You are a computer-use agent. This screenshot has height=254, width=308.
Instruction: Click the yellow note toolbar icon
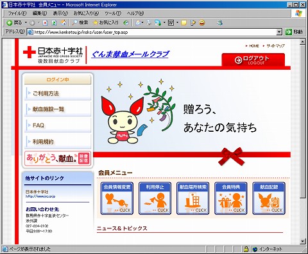(x=184, y=22)
